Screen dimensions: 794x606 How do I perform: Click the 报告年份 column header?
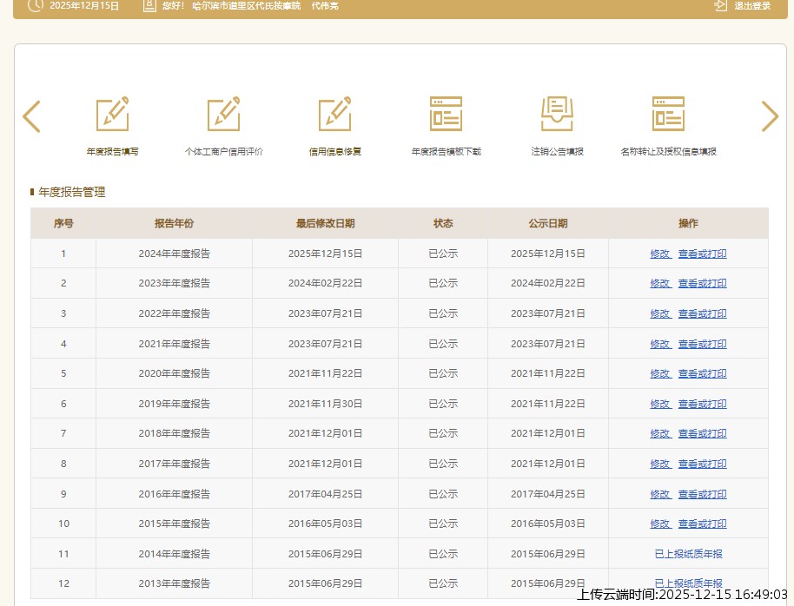tap(174, 224)
